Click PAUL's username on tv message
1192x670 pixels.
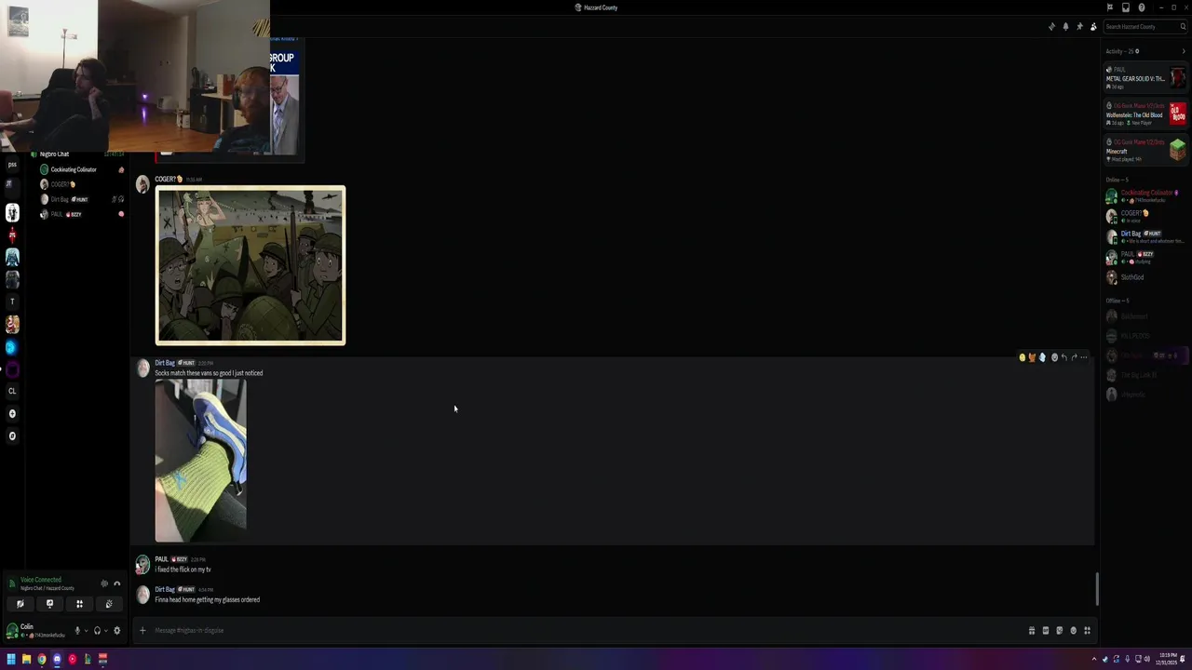tap(161, 559)
